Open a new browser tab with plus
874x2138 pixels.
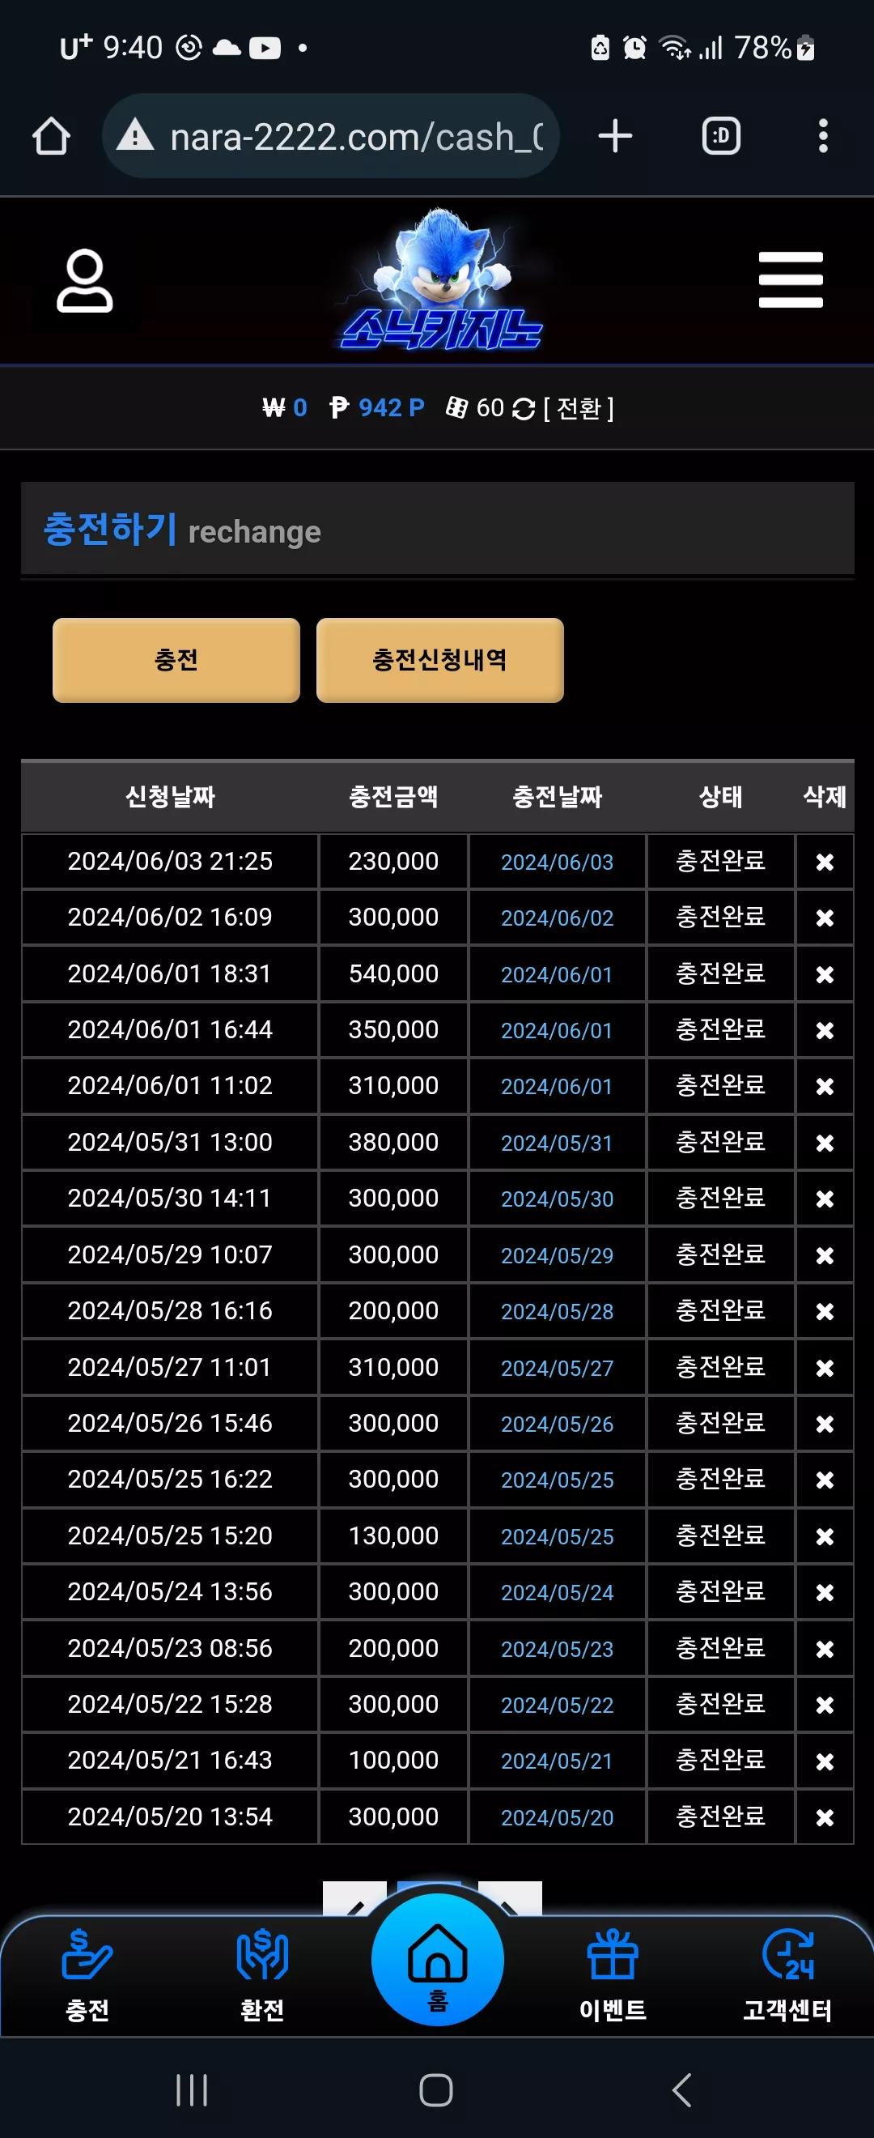(615, 136)
